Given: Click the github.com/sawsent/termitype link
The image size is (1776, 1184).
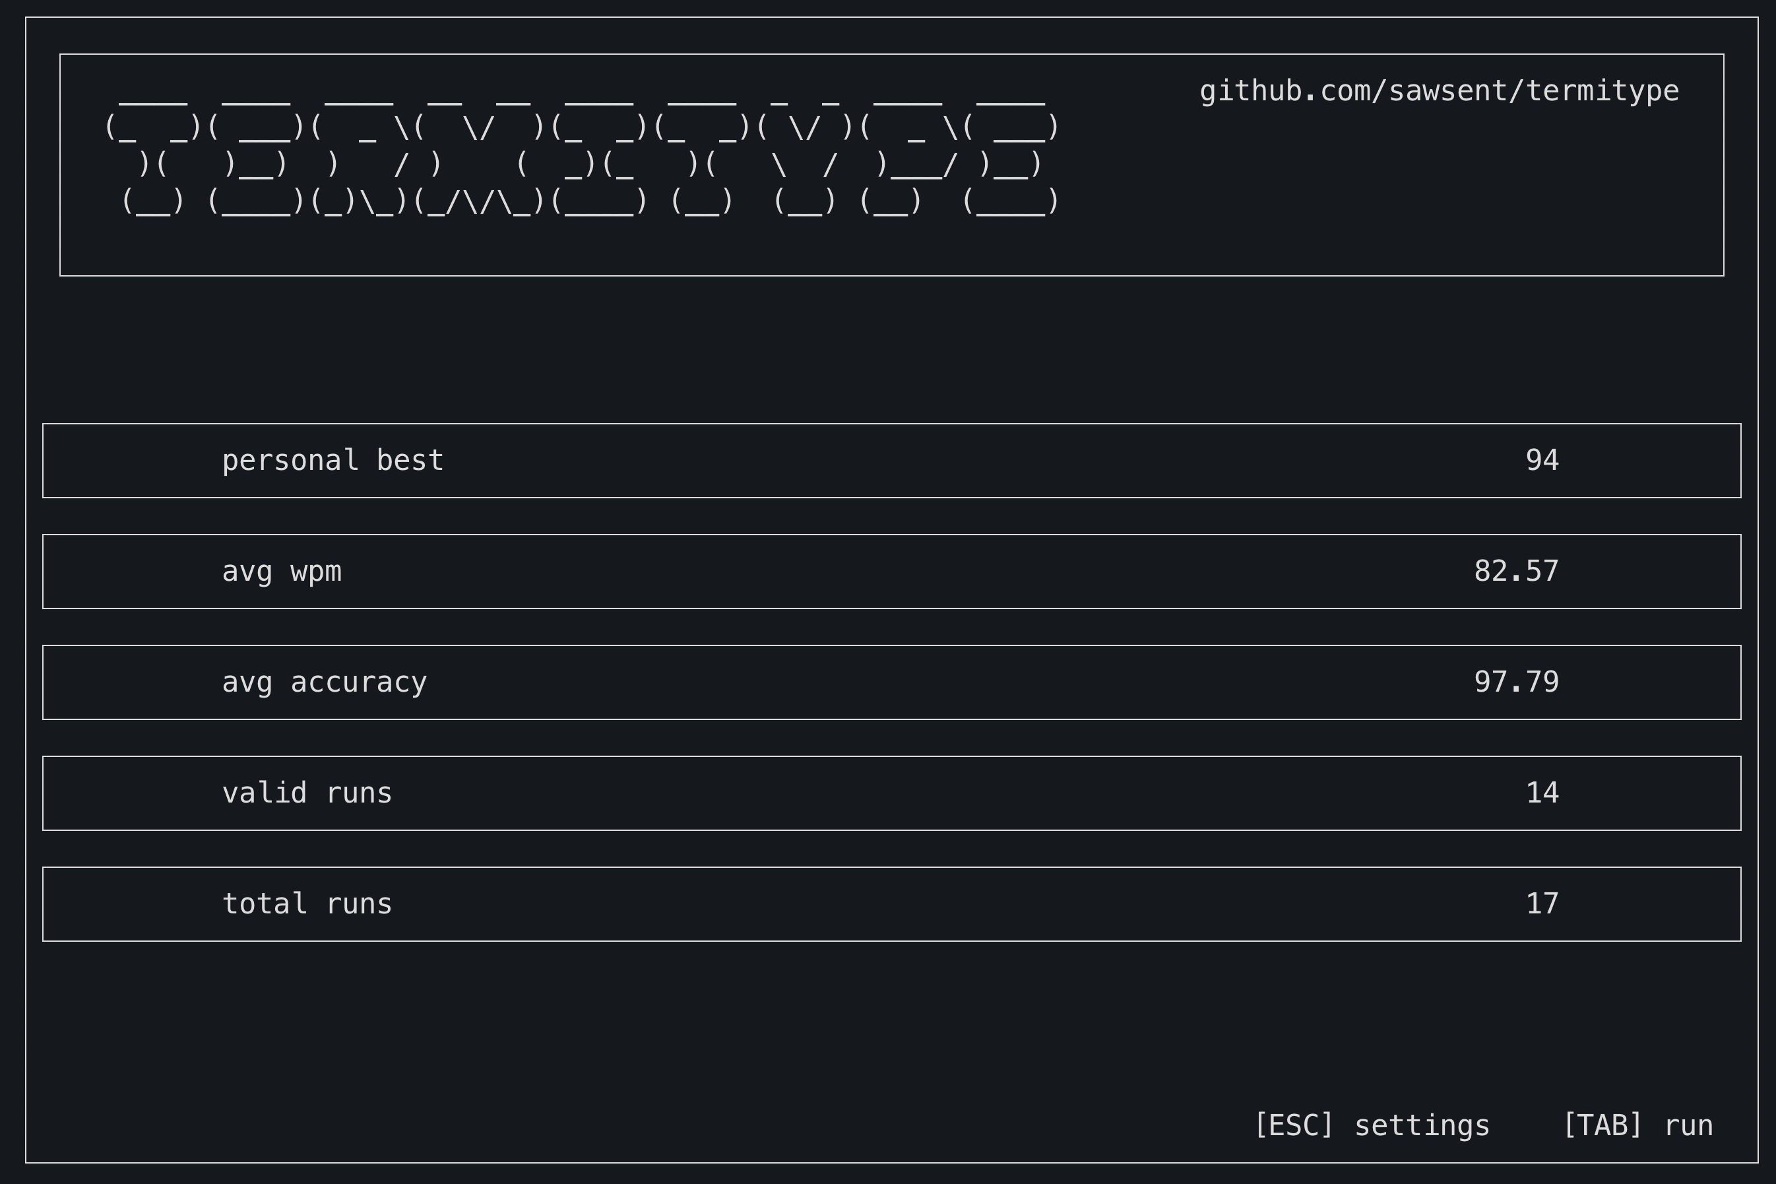Looking at the screenshot, I should 1439,91.
